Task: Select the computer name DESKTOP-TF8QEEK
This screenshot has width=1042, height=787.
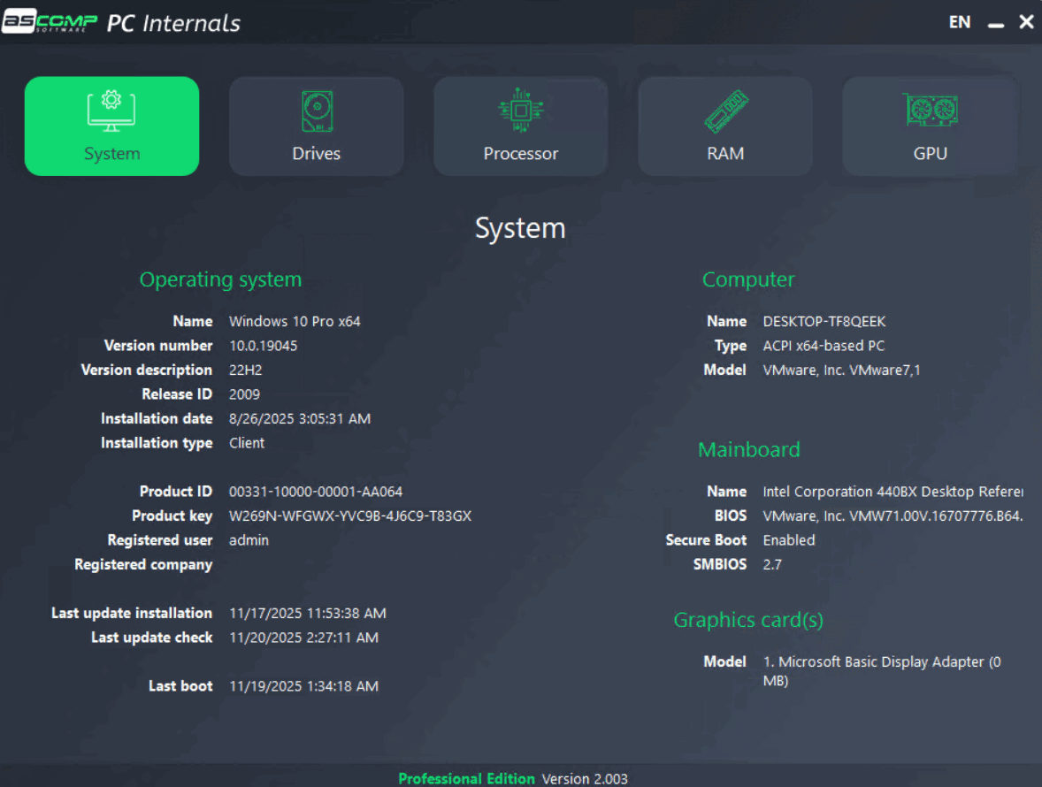Action: click(x=824, y=322)
